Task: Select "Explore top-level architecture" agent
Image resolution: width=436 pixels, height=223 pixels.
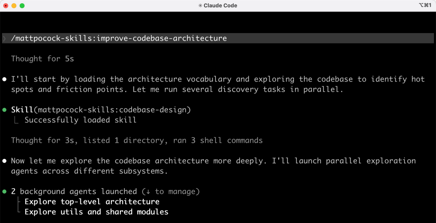Action: pyautogui.click(x=92, y=202)
